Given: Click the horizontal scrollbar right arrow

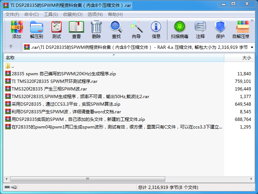Looking at the screenshot, I should pos(251,179).
